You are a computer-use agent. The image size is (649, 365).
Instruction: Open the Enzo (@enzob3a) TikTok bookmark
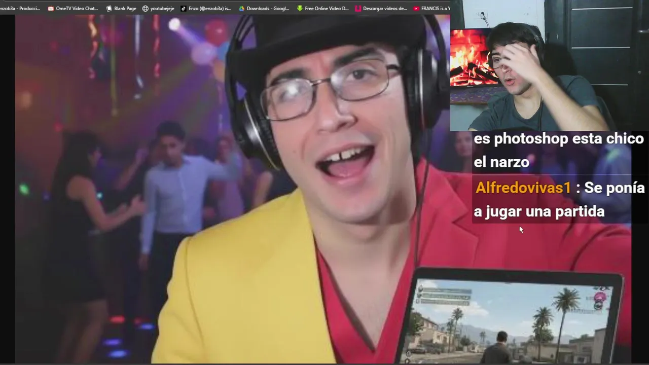[206, 8]
